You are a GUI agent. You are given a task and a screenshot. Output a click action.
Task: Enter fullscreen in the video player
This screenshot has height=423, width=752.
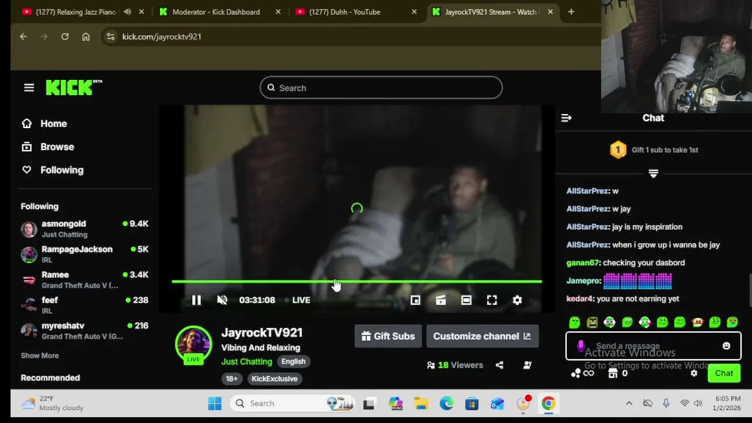coord(492,300)
